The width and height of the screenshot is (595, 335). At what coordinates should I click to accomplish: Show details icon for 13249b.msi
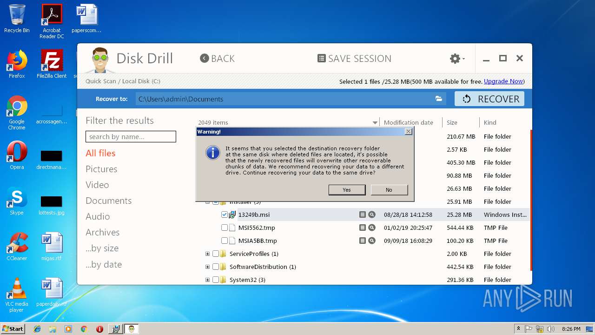pyautogui.click(x=363, y=214)
